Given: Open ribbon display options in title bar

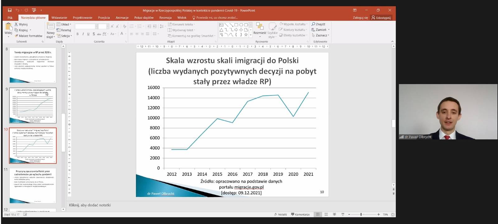Looking at the screenshot, I should tap(355, 10).
